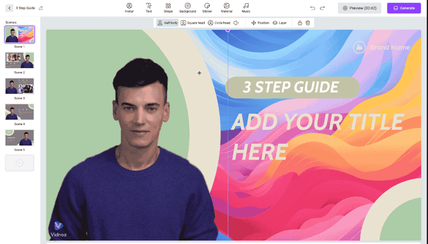The height and width of the screenshot is (244, 428).
Task: Add a new scene with plus box
Action: pyautogui.click(x=20, y=163)
